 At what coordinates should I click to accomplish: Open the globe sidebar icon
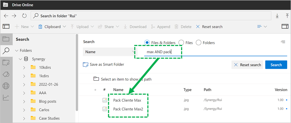click(x=6, y=86)
